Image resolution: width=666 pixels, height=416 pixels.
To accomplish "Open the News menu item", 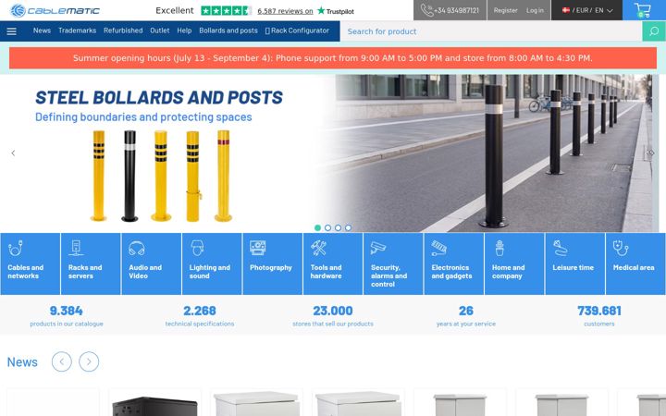I will [x=42, y=31].
